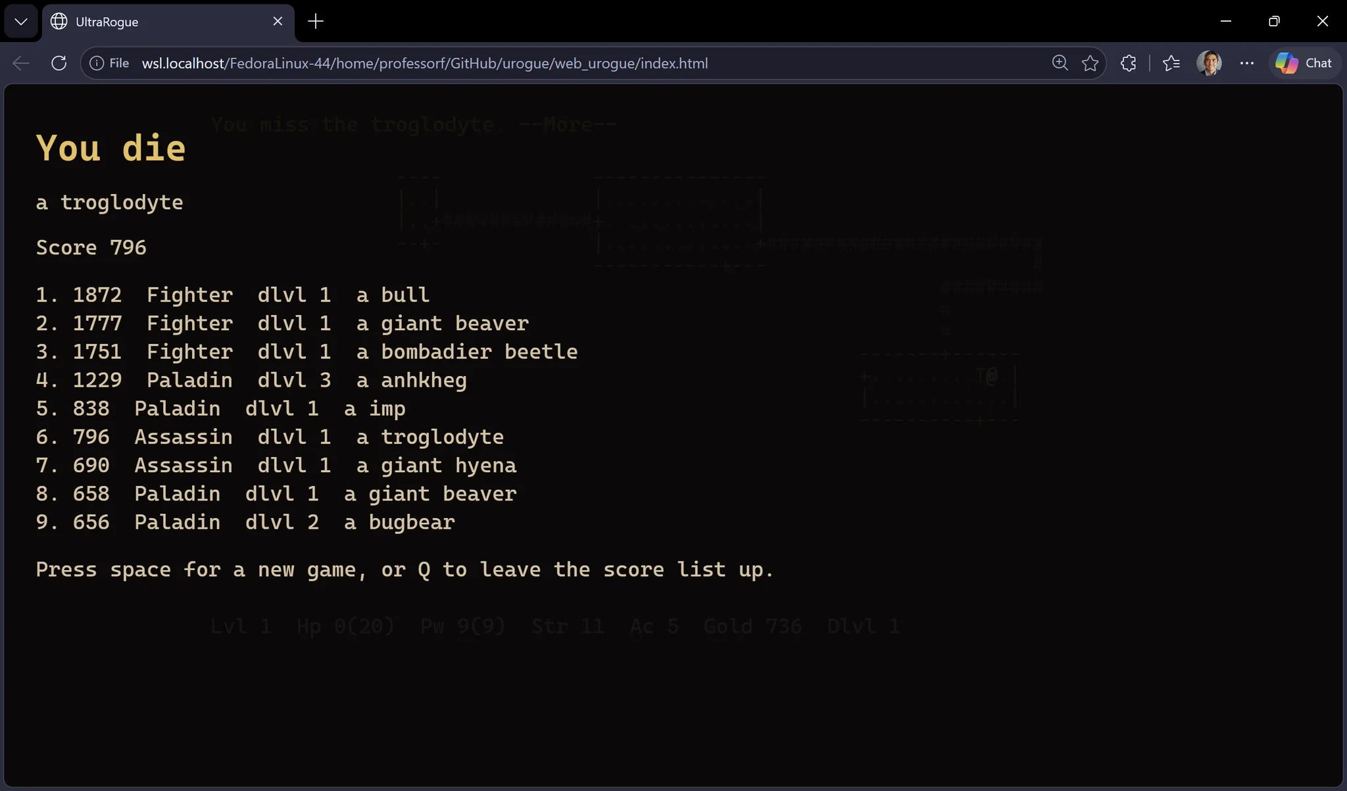
Task: Open Settings and more ellipsis menu
Action: coord(1246,63)
